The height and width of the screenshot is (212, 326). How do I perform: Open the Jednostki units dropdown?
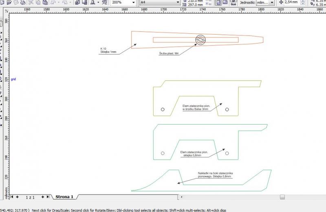click(272, 2)
